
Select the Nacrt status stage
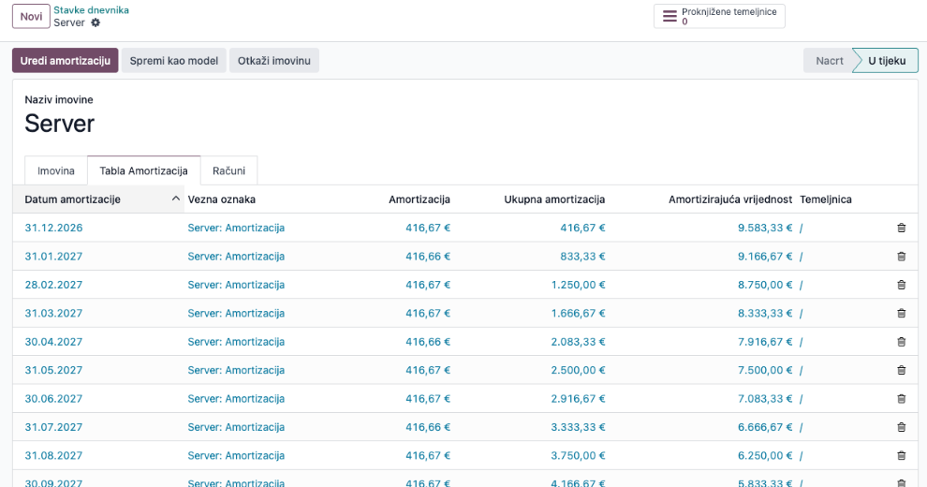click(829, 60)
